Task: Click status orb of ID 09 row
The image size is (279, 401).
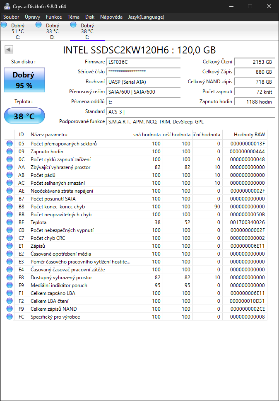Action: pyautogui.click(x=10, y=151)
